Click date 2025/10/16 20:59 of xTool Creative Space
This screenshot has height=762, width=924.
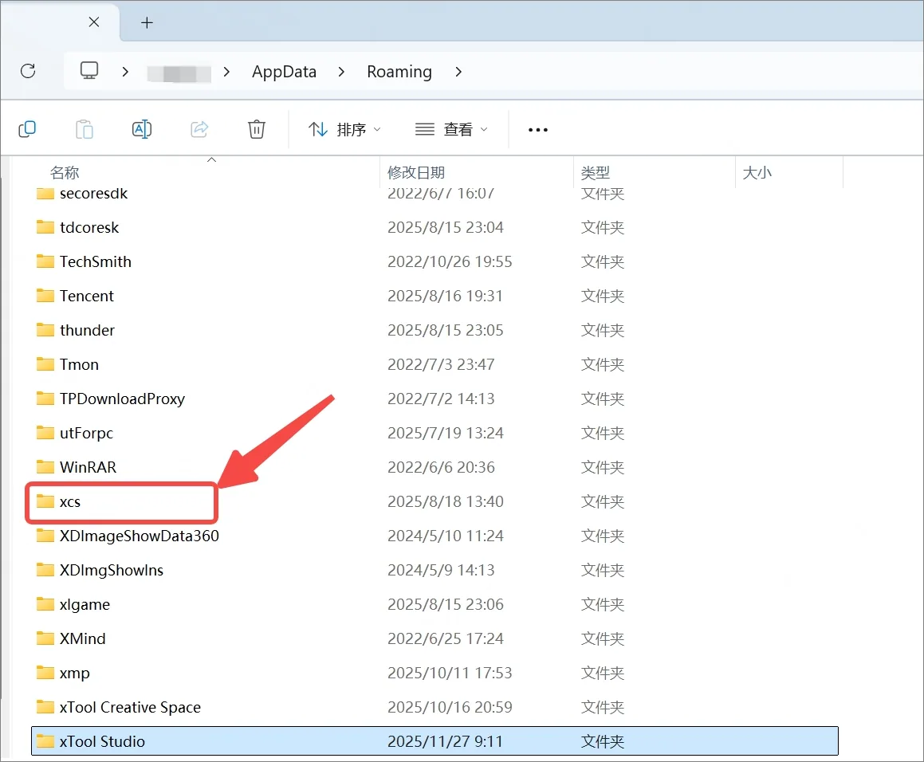(x=450, y=707)
